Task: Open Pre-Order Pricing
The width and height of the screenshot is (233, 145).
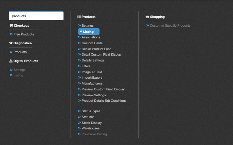Action: [x=94, y=134]
